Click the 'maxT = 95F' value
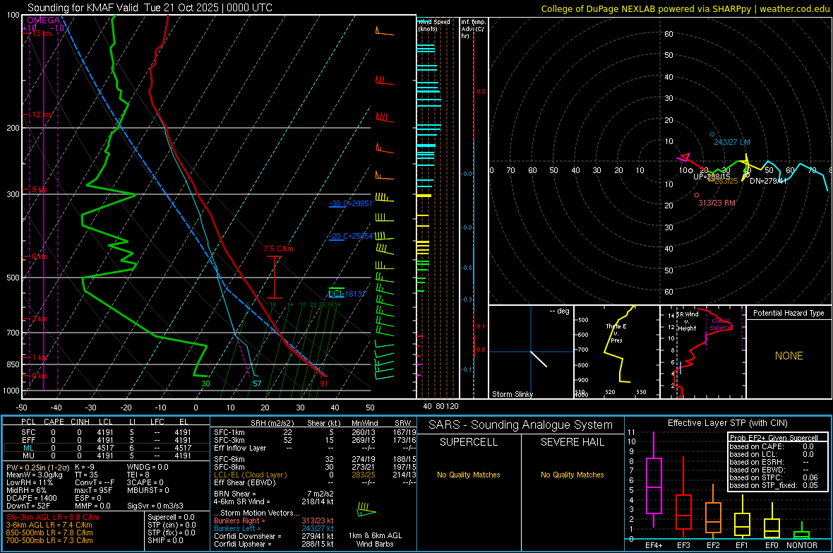Screen dimensions: 833x553 point(93,490)
